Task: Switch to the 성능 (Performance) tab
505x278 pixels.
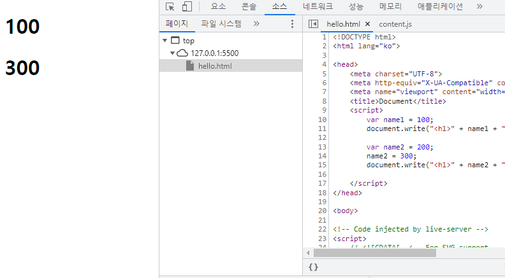Action: coord(356,6)
